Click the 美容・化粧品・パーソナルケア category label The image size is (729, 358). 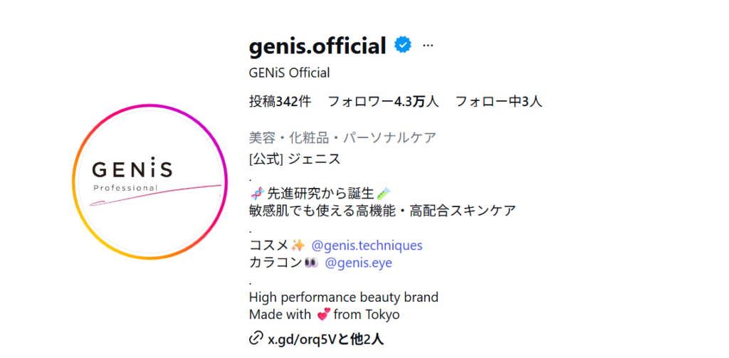click(x=342, y=138)
